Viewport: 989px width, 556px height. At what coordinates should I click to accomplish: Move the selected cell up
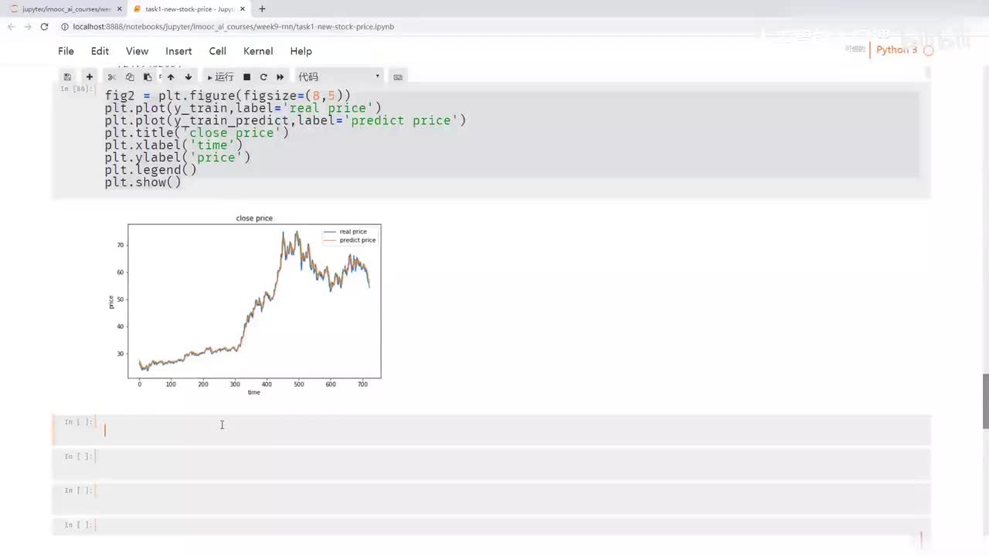(171, 77)
